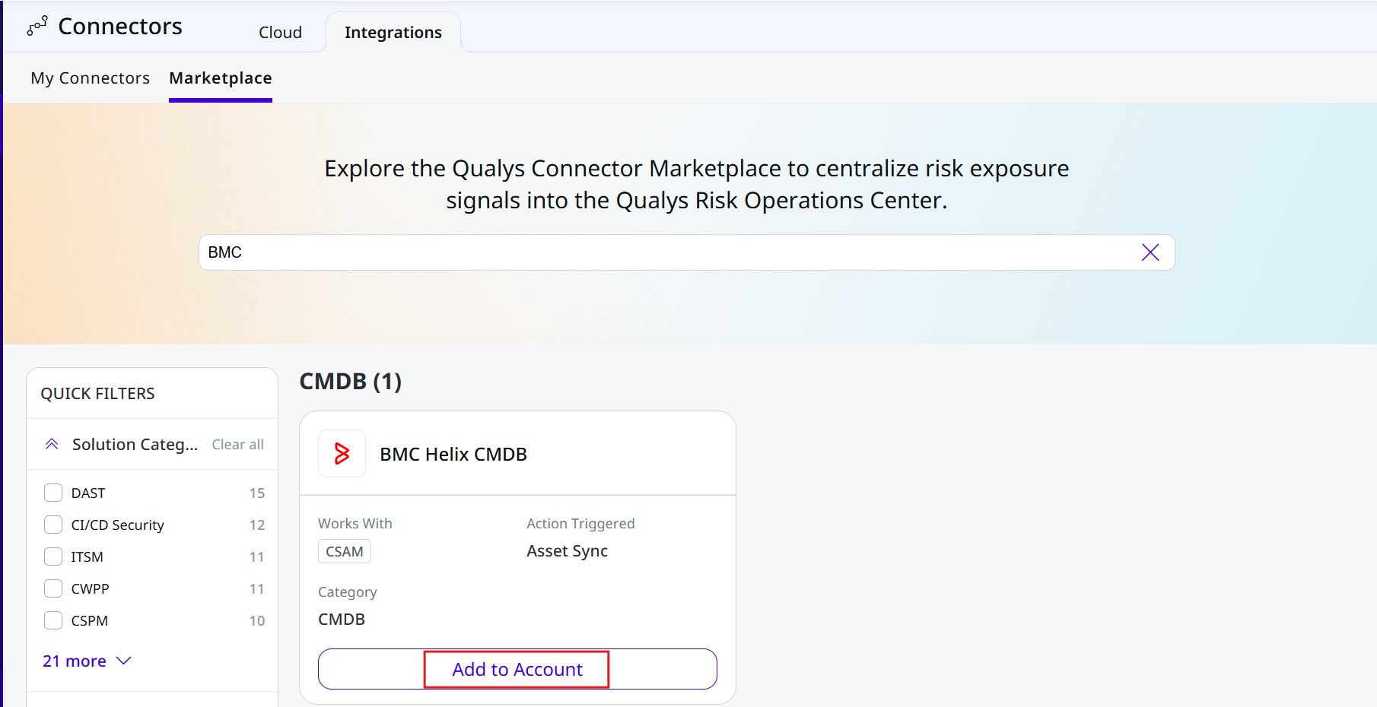Open the Integrations tab

[x=393, y=32]
